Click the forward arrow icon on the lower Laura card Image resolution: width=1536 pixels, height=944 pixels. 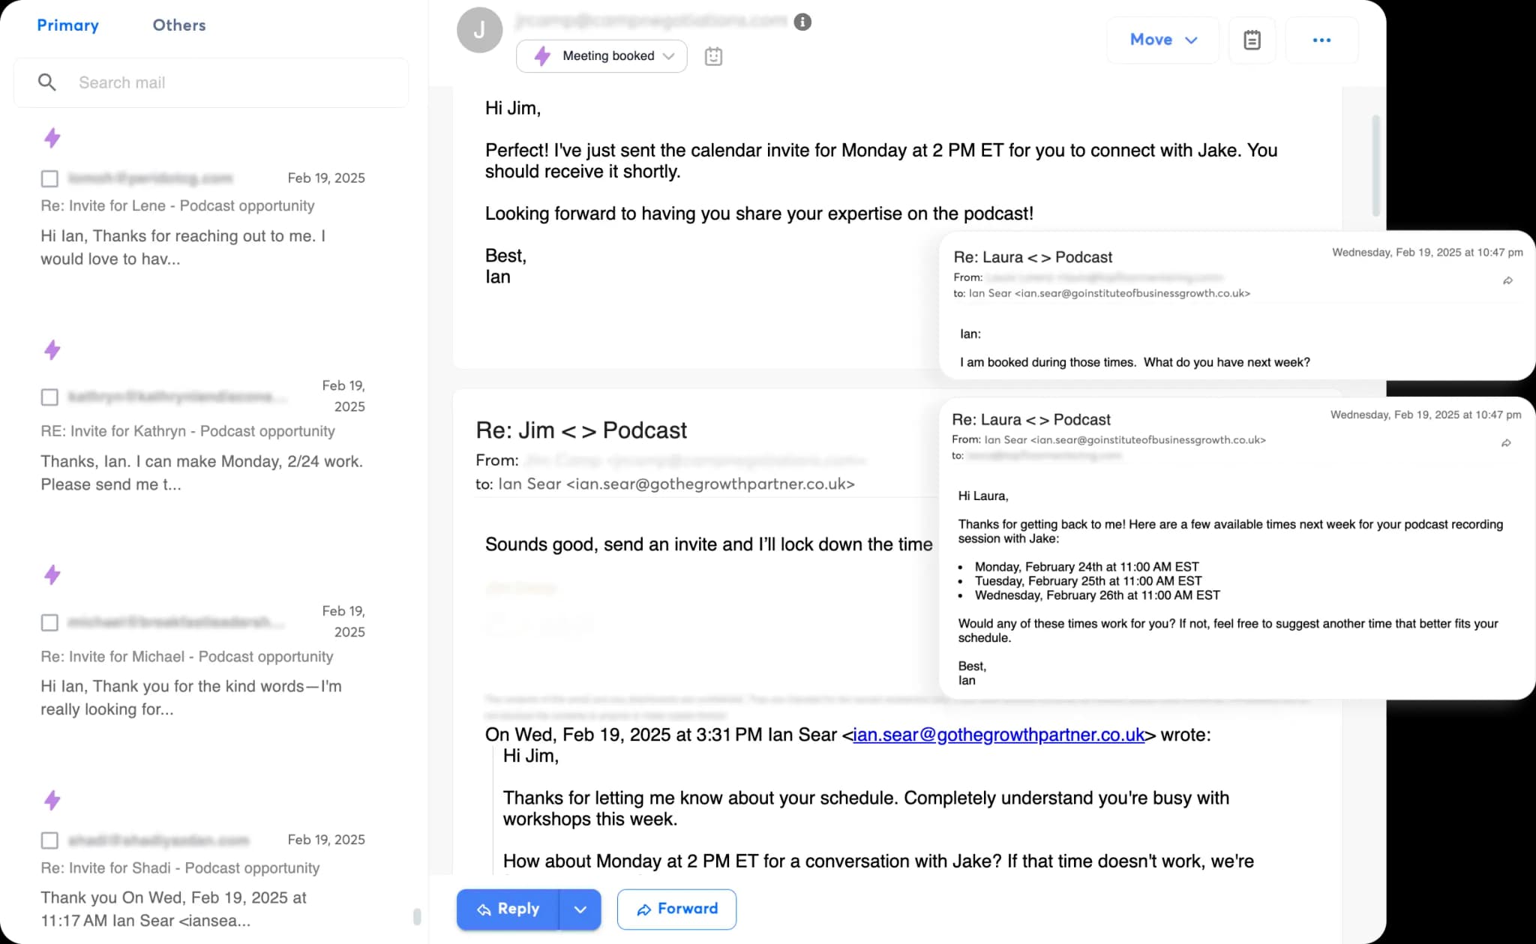pyautogui.click(x=1506, y=443)
